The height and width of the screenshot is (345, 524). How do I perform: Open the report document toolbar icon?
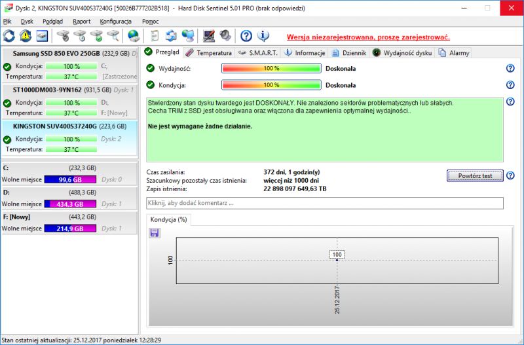coord(155,36)
